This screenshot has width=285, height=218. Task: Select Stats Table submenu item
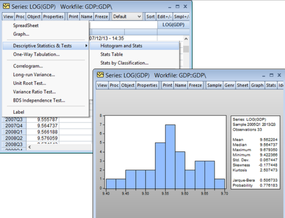[x=135, y=54]
